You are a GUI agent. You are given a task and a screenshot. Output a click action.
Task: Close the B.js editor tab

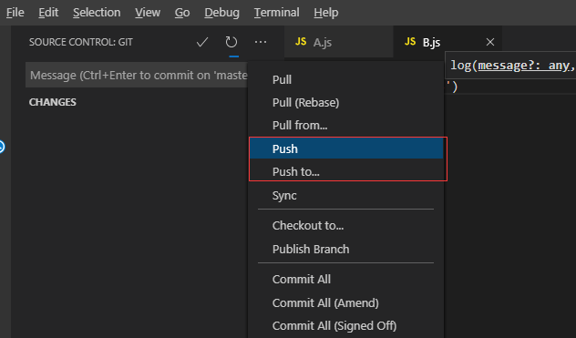click(490, 42)
